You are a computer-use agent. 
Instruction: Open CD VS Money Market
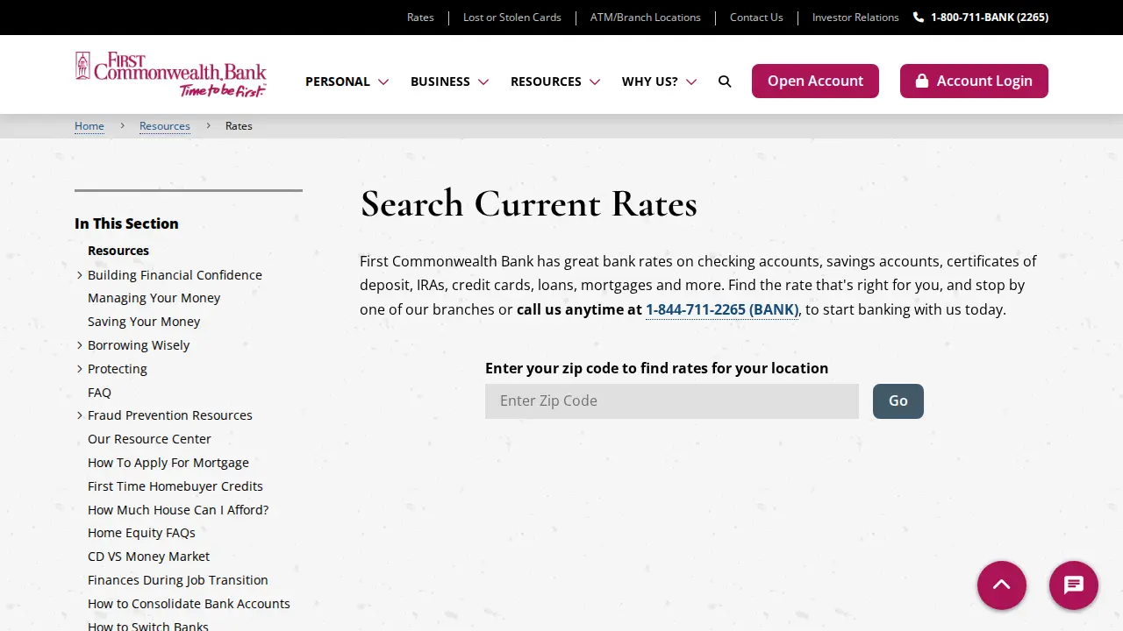point(148,557)
